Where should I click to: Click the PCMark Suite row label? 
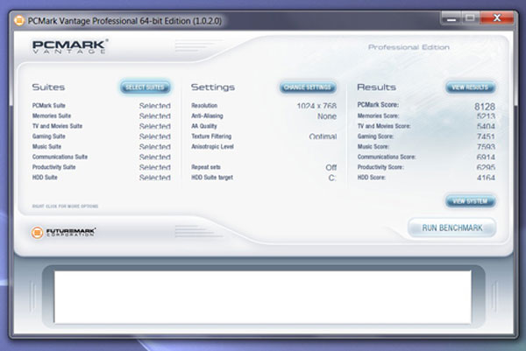pyautogui.click(x=48, y=106)
